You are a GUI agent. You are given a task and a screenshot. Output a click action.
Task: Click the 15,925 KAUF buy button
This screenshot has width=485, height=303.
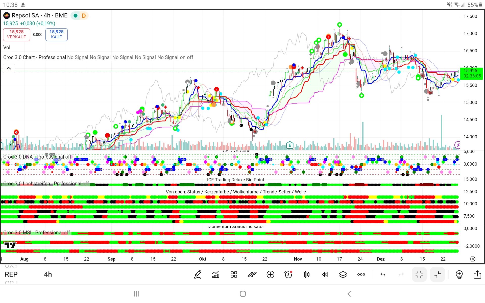pyautogui.click(x=56, y=34)
